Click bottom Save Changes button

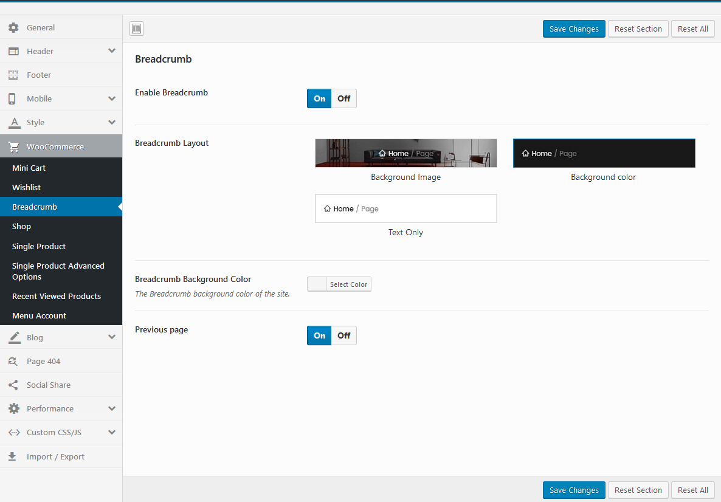point(574,490)
